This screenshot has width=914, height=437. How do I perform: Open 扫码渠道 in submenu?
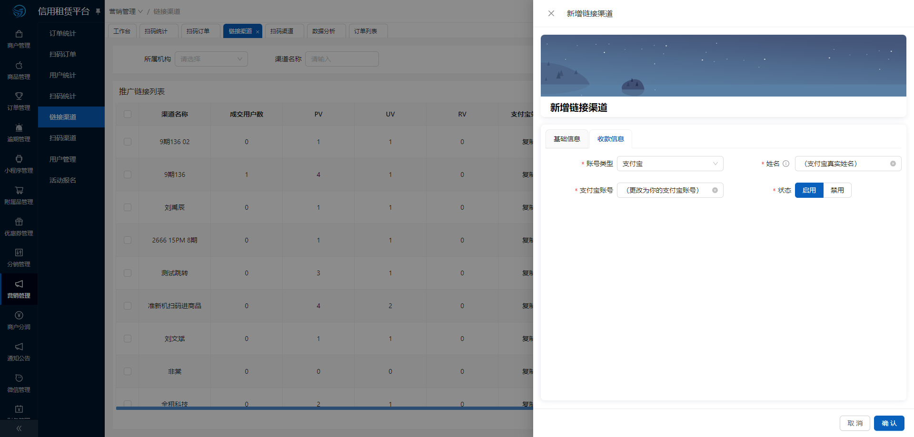(71, 138)
